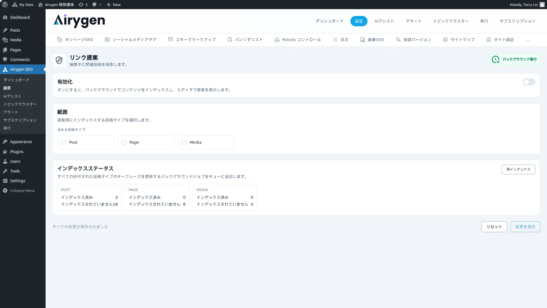The height and width of the screenshot is (308, 547).
Task: Select ダッシュボード in Airygen sidebar submenu
Action: 16,80
